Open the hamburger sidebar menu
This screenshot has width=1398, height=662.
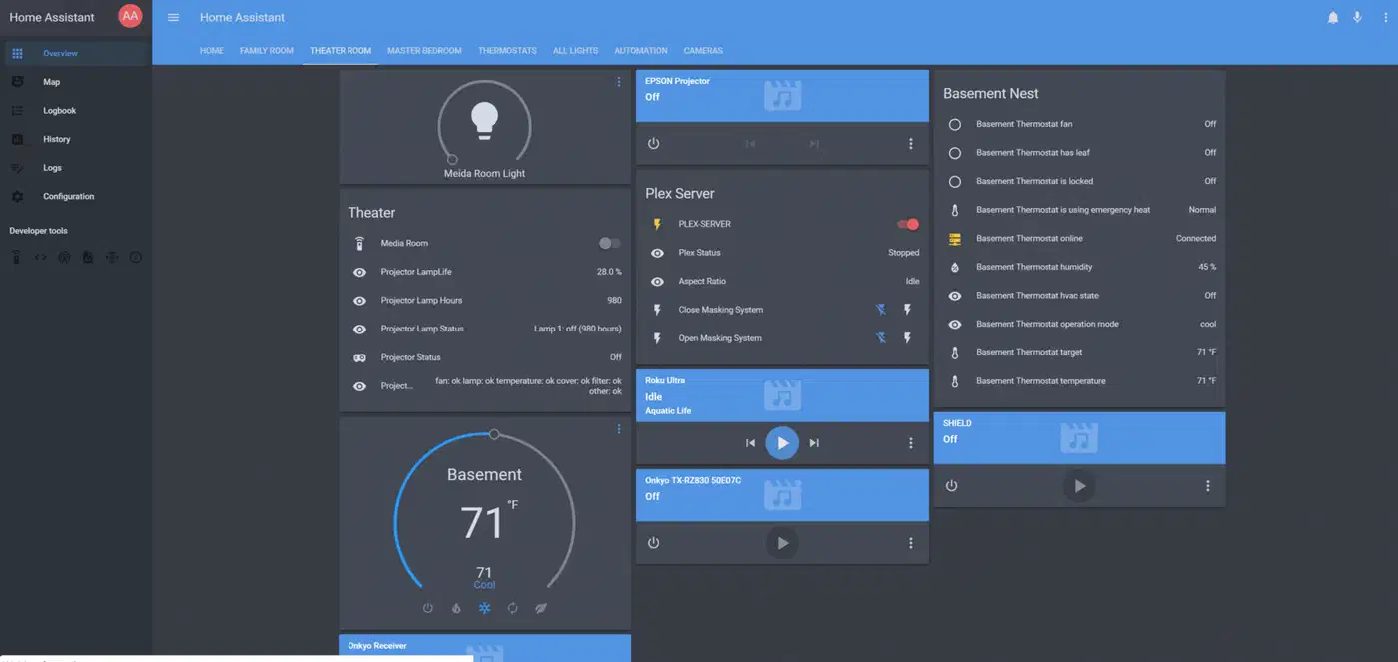click(x=173, y=18)
